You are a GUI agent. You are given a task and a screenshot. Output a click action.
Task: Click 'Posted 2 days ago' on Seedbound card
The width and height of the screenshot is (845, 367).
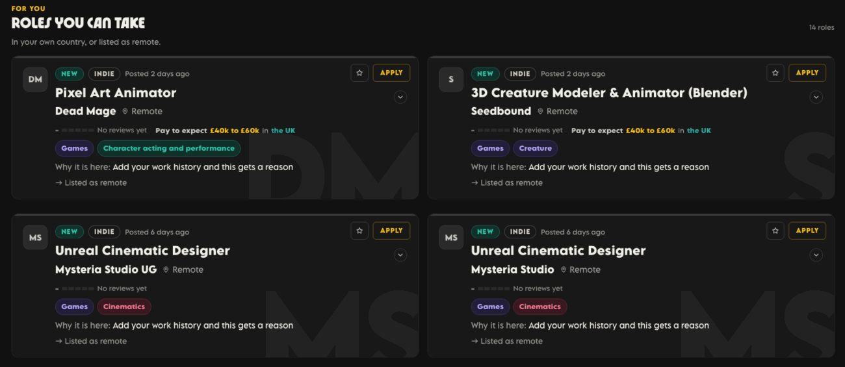pyautogui.click(x=573, y=74)
